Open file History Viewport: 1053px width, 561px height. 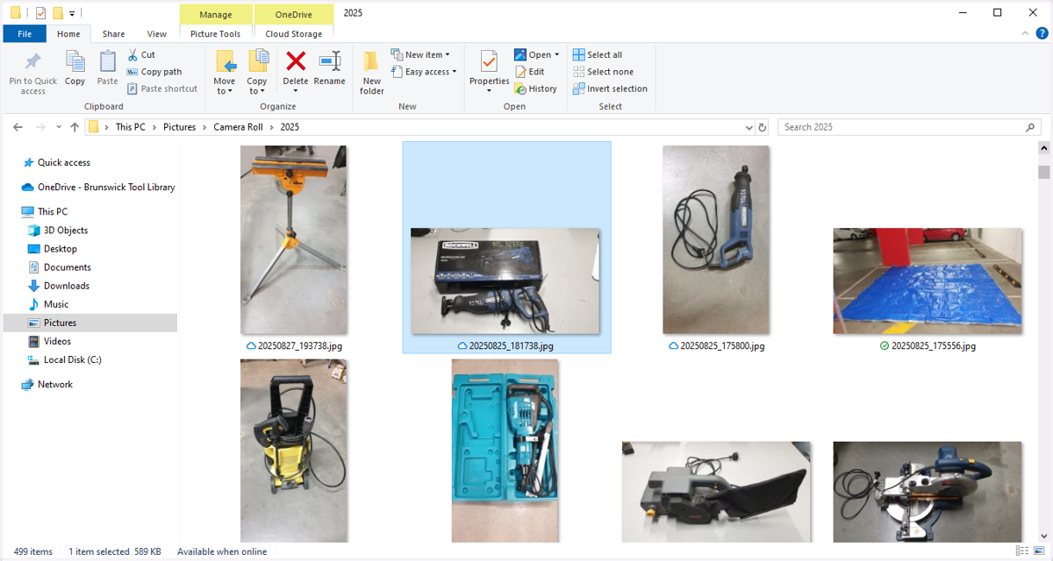535,89
